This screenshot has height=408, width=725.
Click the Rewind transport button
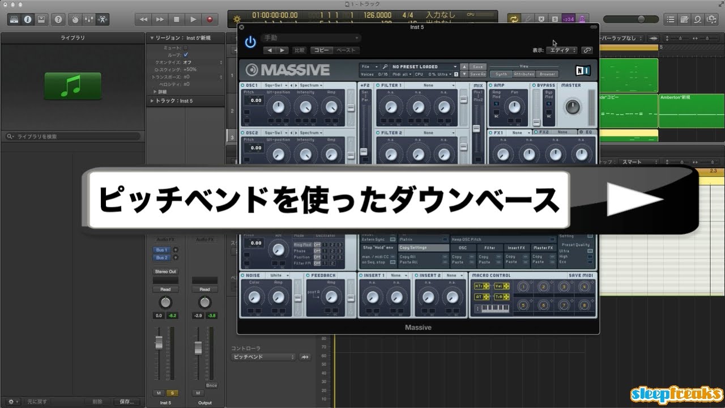[143, 19]
